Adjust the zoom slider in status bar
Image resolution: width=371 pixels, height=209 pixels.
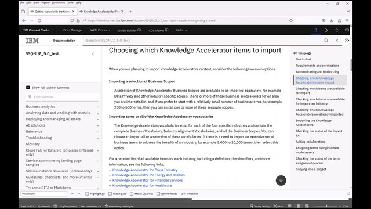pos(326,206)
